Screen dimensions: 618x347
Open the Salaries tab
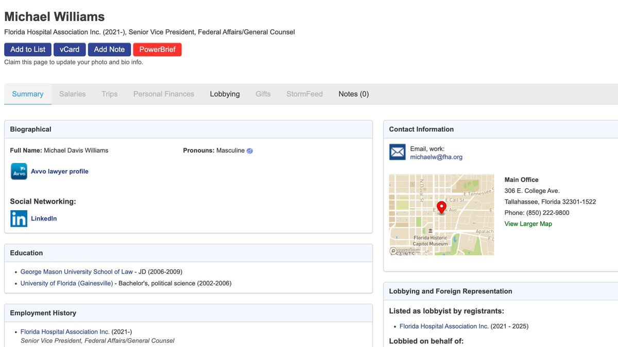[x=73, y=94]
